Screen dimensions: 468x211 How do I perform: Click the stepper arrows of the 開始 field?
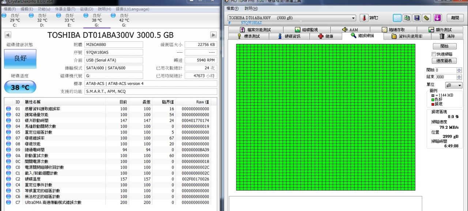point(459,70)
